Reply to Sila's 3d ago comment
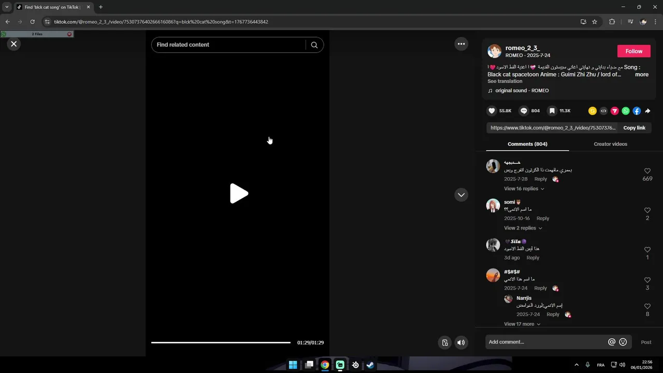 tap(533, 258)
